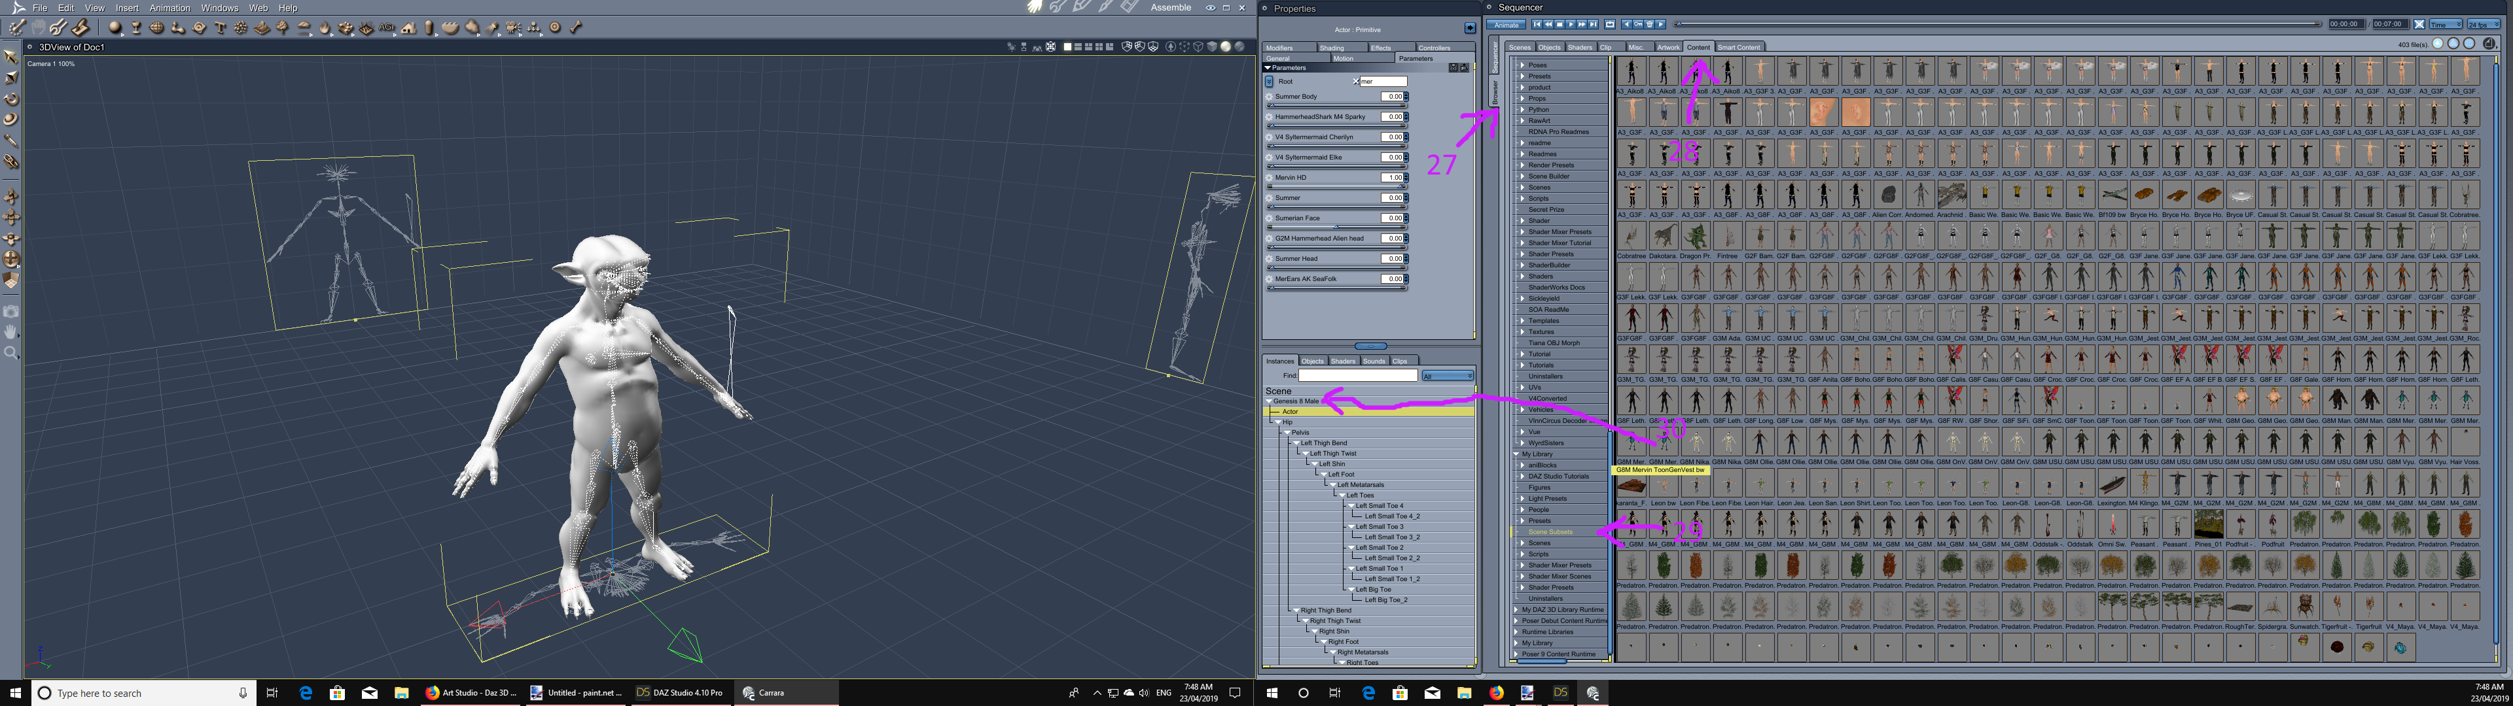Click the Fire primitive icon

[324, 27]
